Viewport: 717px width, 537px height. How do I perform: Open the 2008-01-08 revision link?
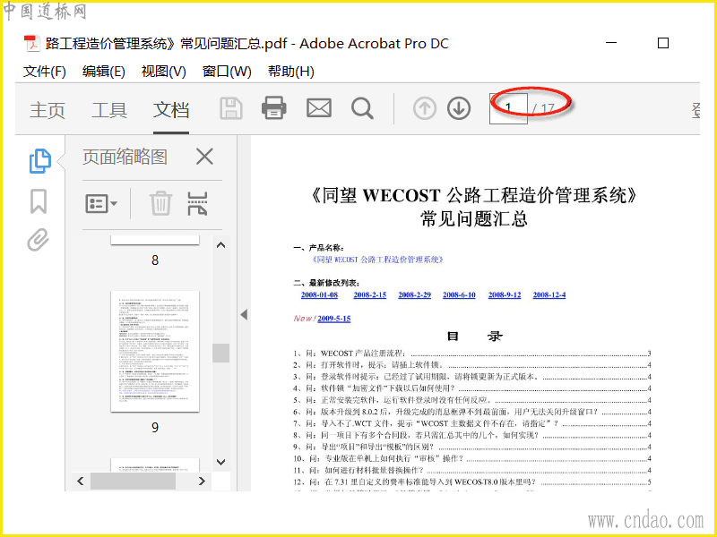(319, 295)
